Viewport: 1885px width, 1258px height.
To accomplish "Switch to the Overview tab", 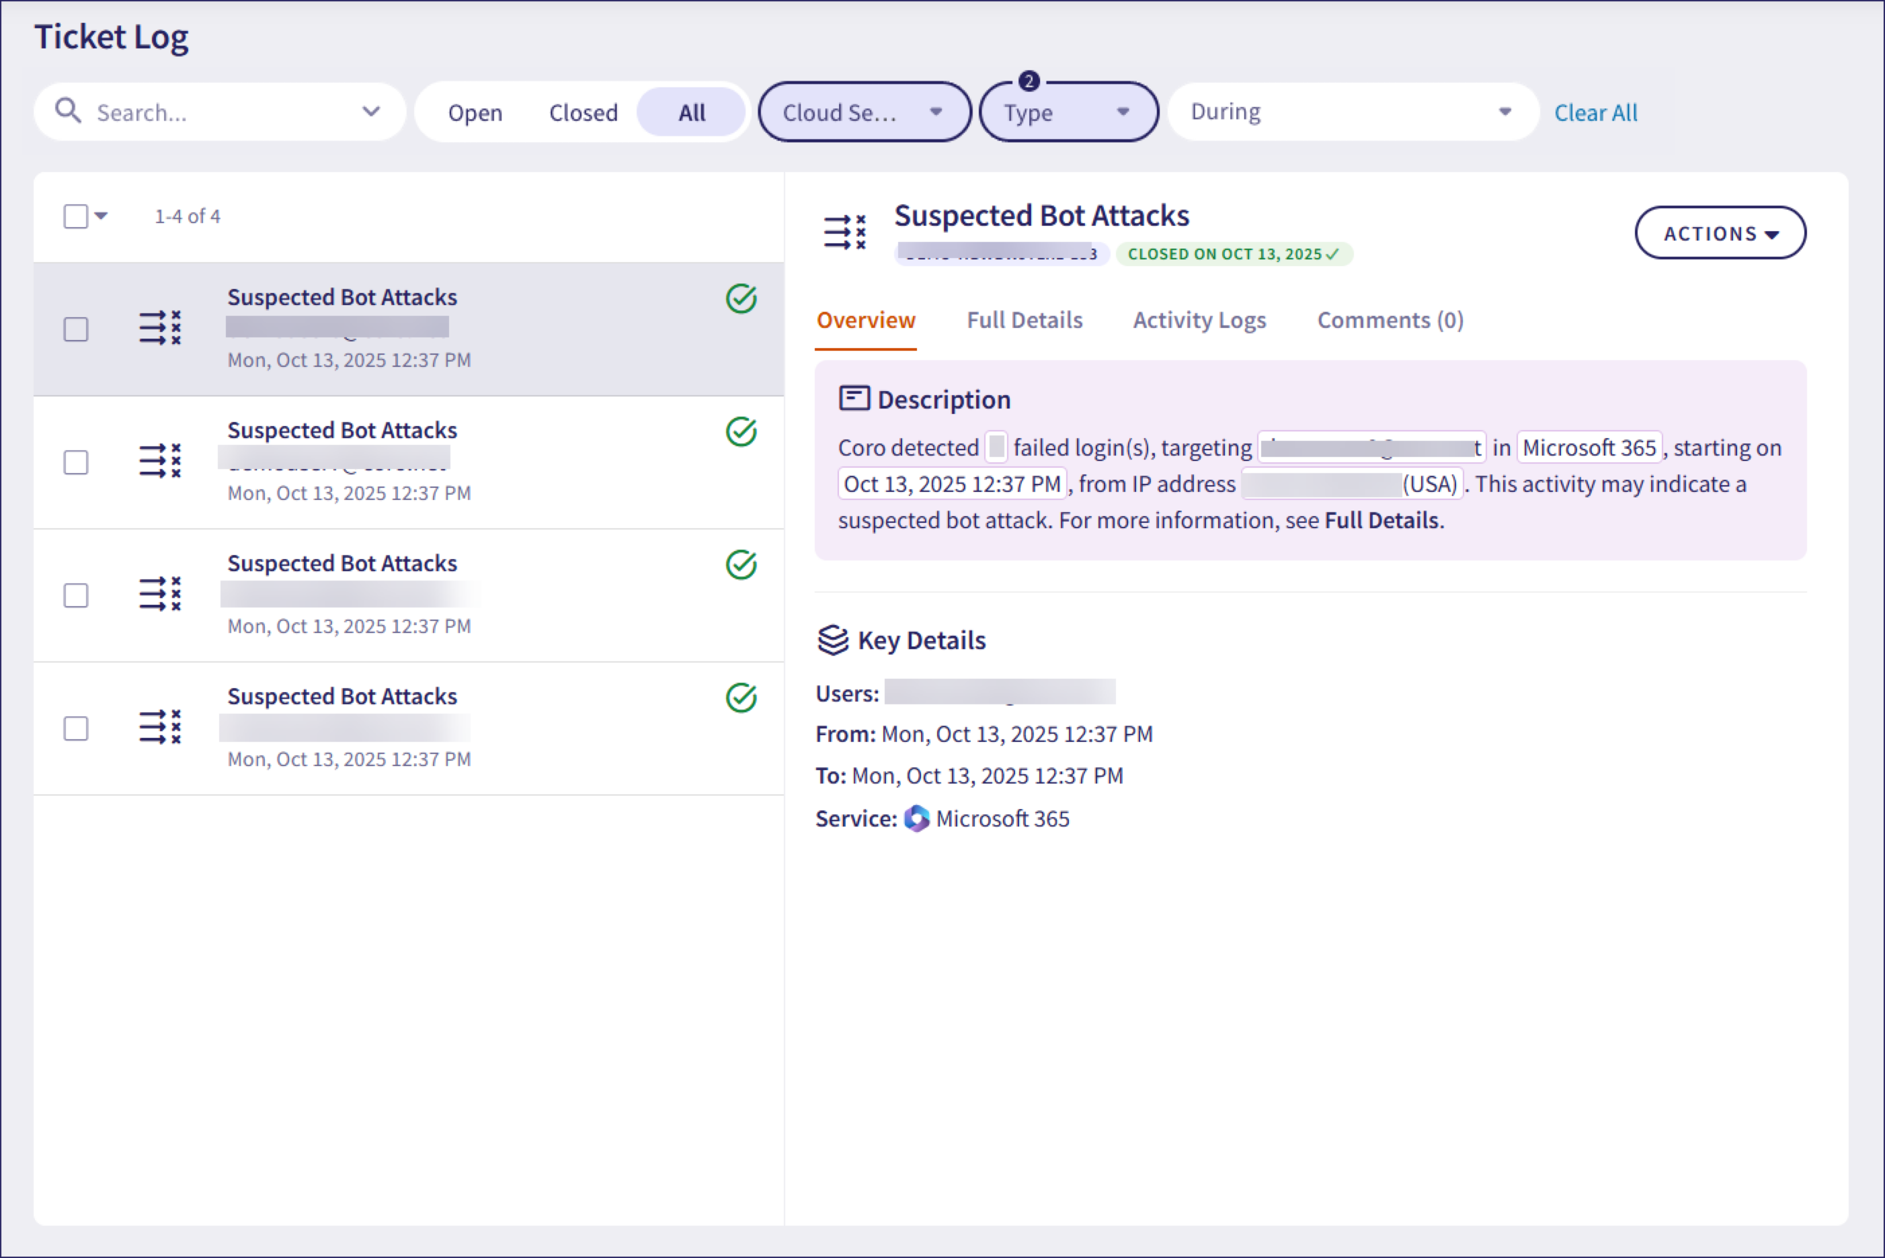I will point(866,320).
